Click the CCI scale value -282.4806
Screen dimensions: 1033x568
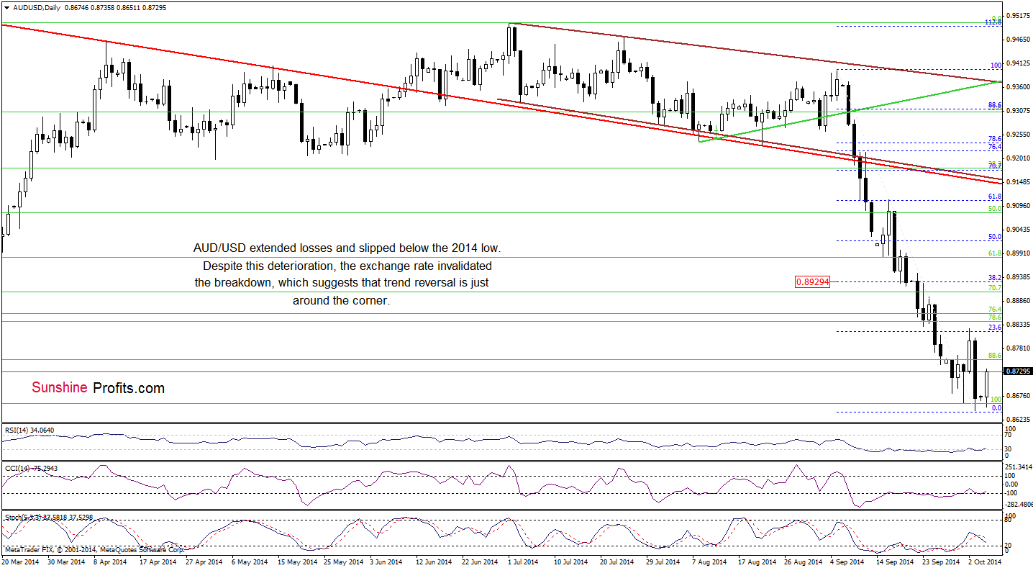point(1018,505)
